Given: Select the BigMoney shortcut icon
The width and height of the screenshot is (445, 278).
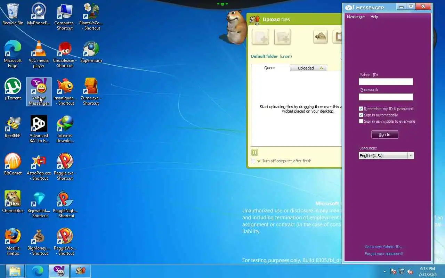Looking at the screenshot, I should tap(39, 242).
